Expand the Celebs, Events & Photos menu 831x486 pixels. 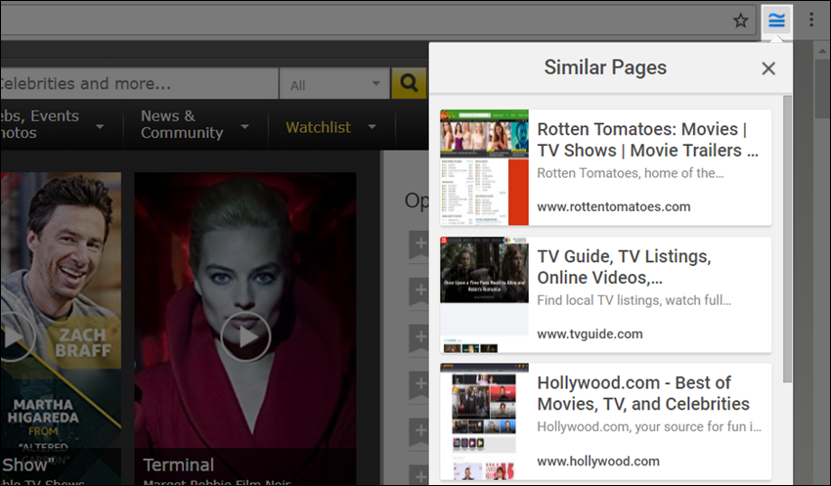53,124
